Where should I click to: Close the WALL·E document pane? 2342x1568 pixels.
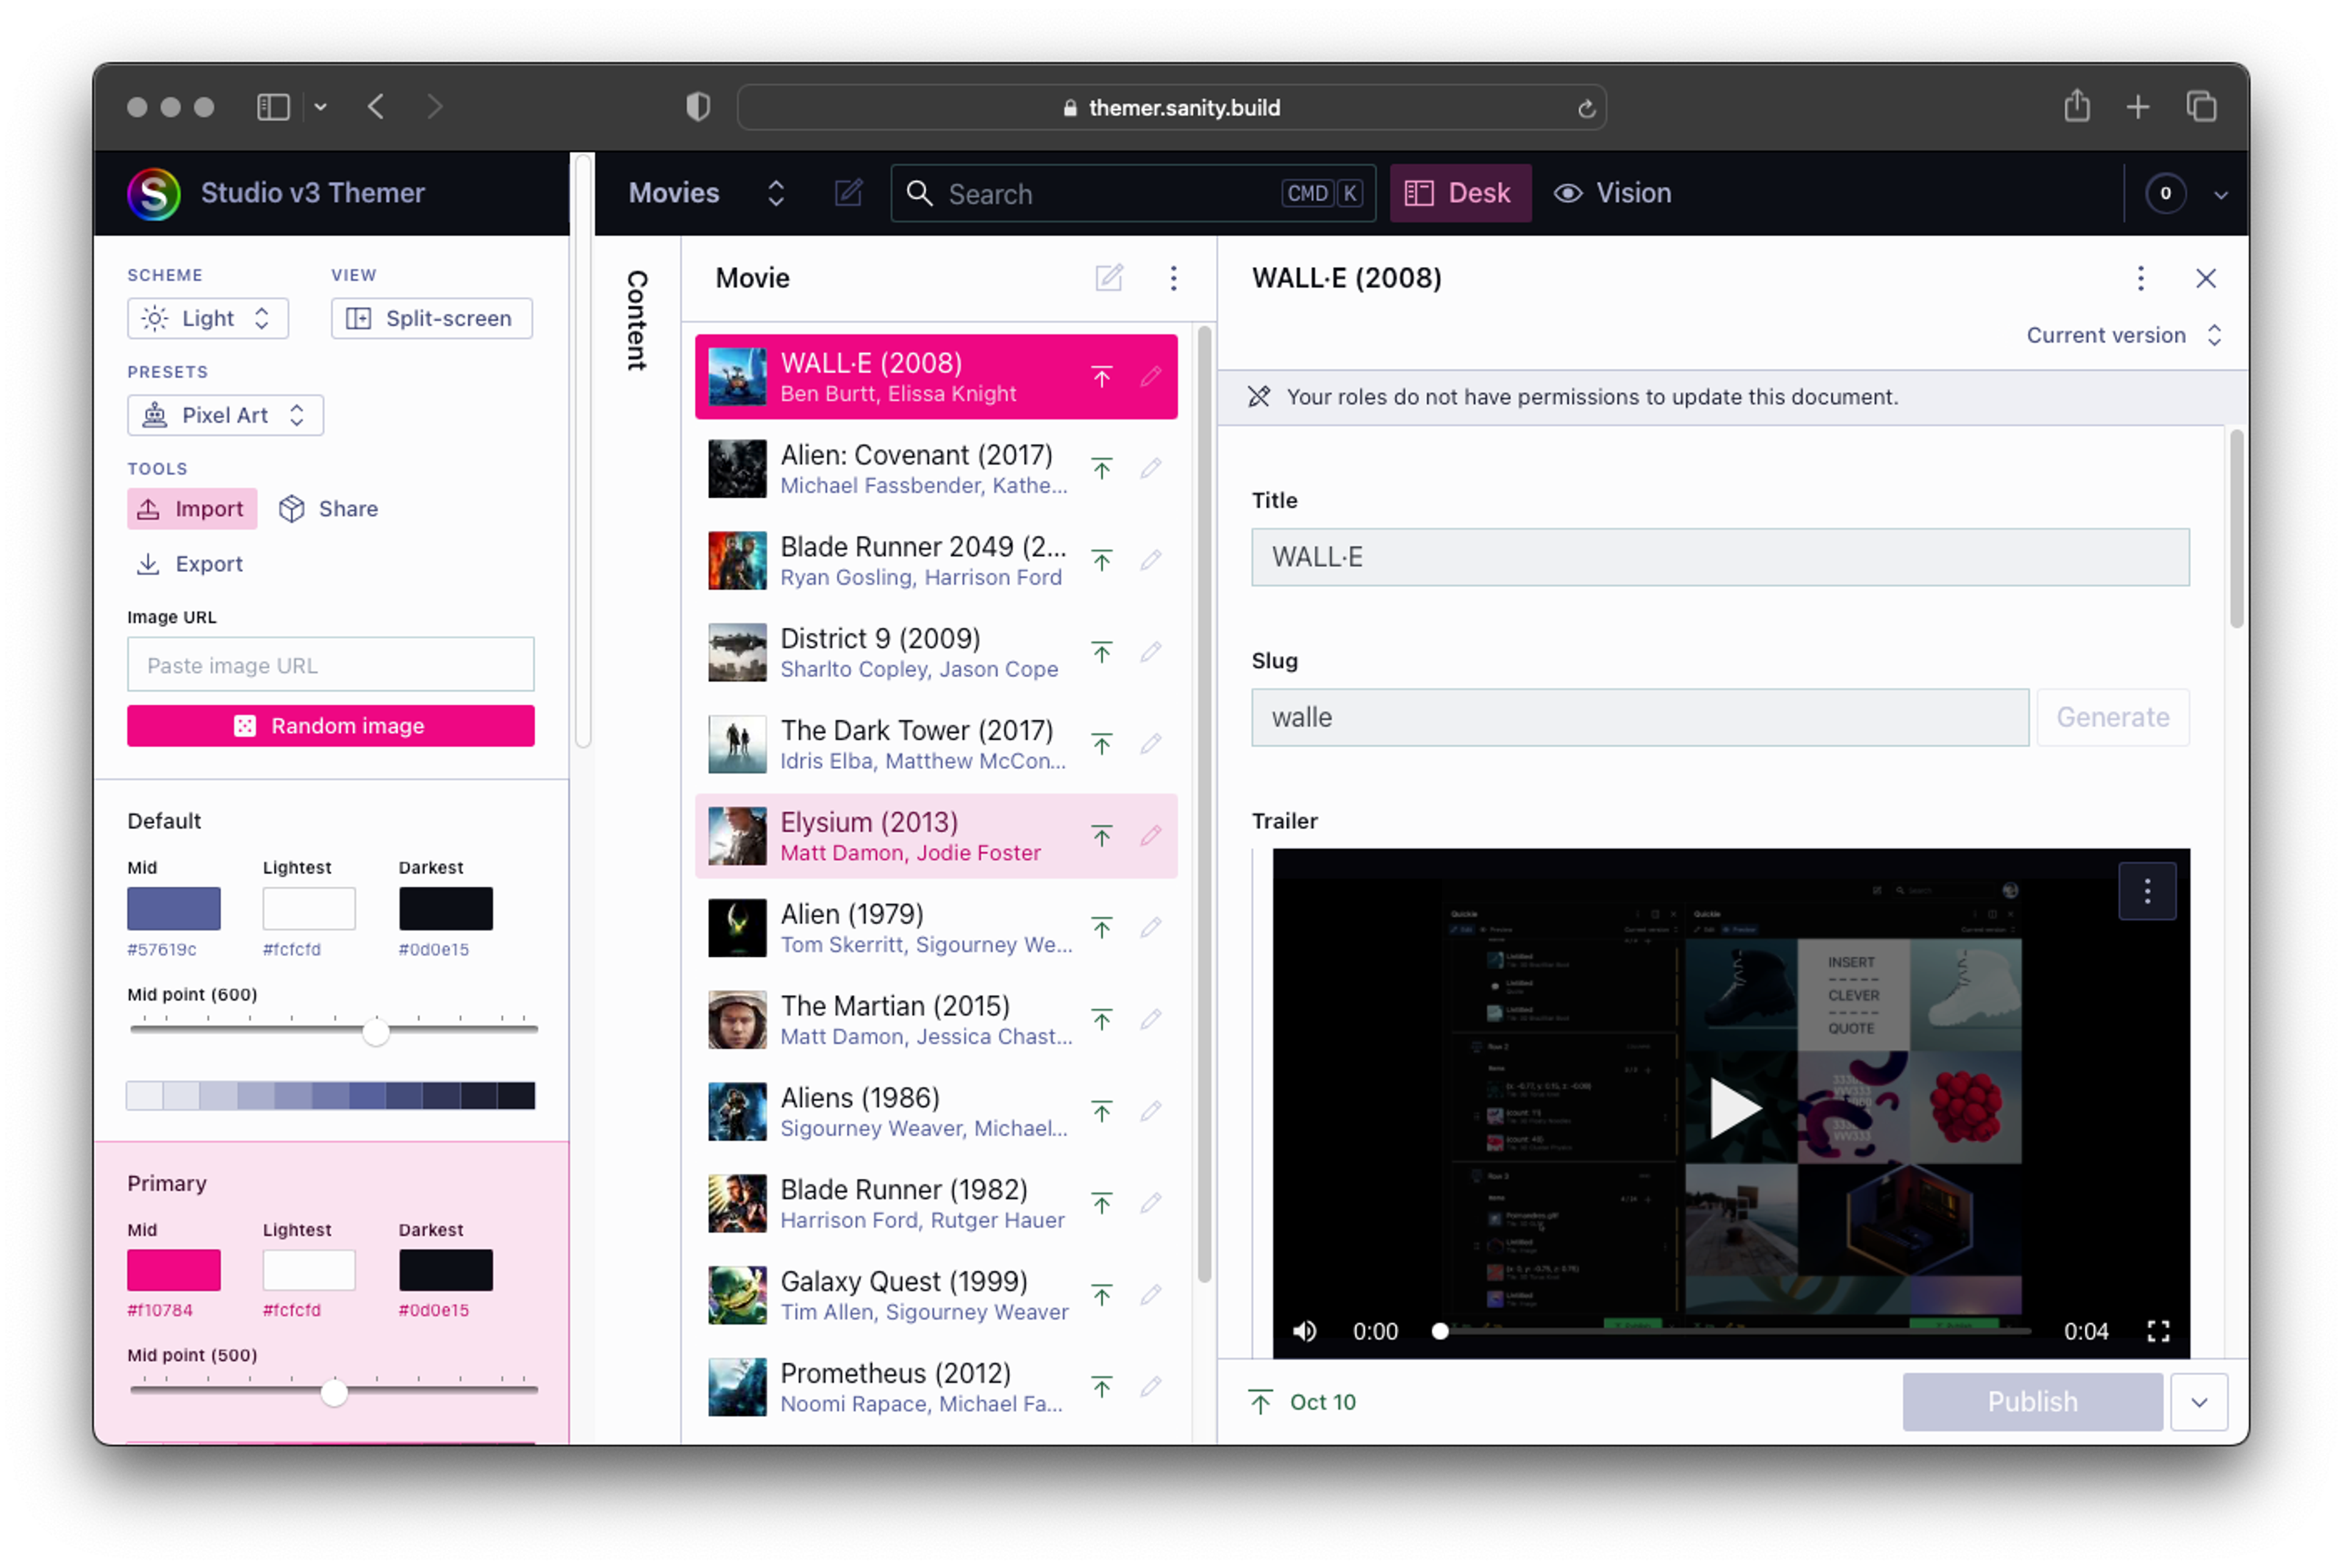tap(2206, 278)
